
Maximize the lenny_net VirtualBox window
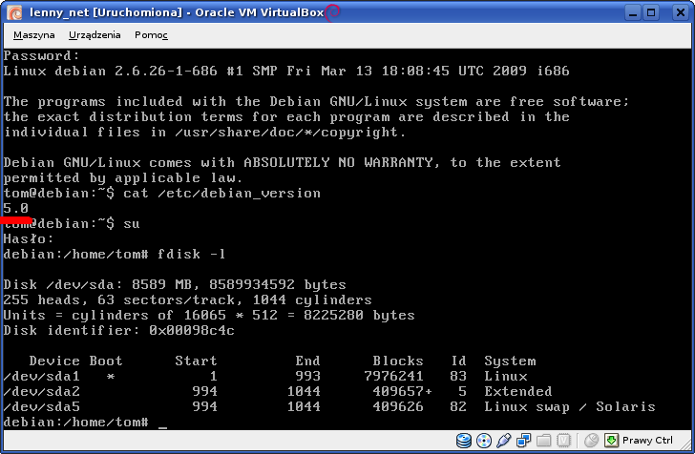coord(651,12)
